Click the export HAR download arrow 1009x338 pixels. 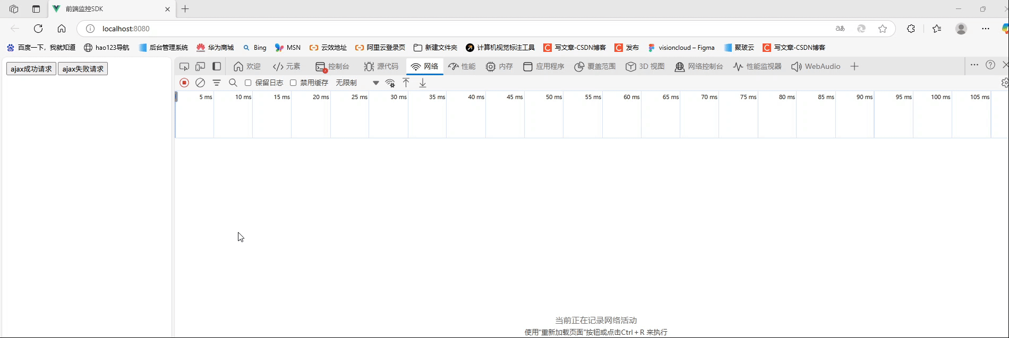click(423, 83)
